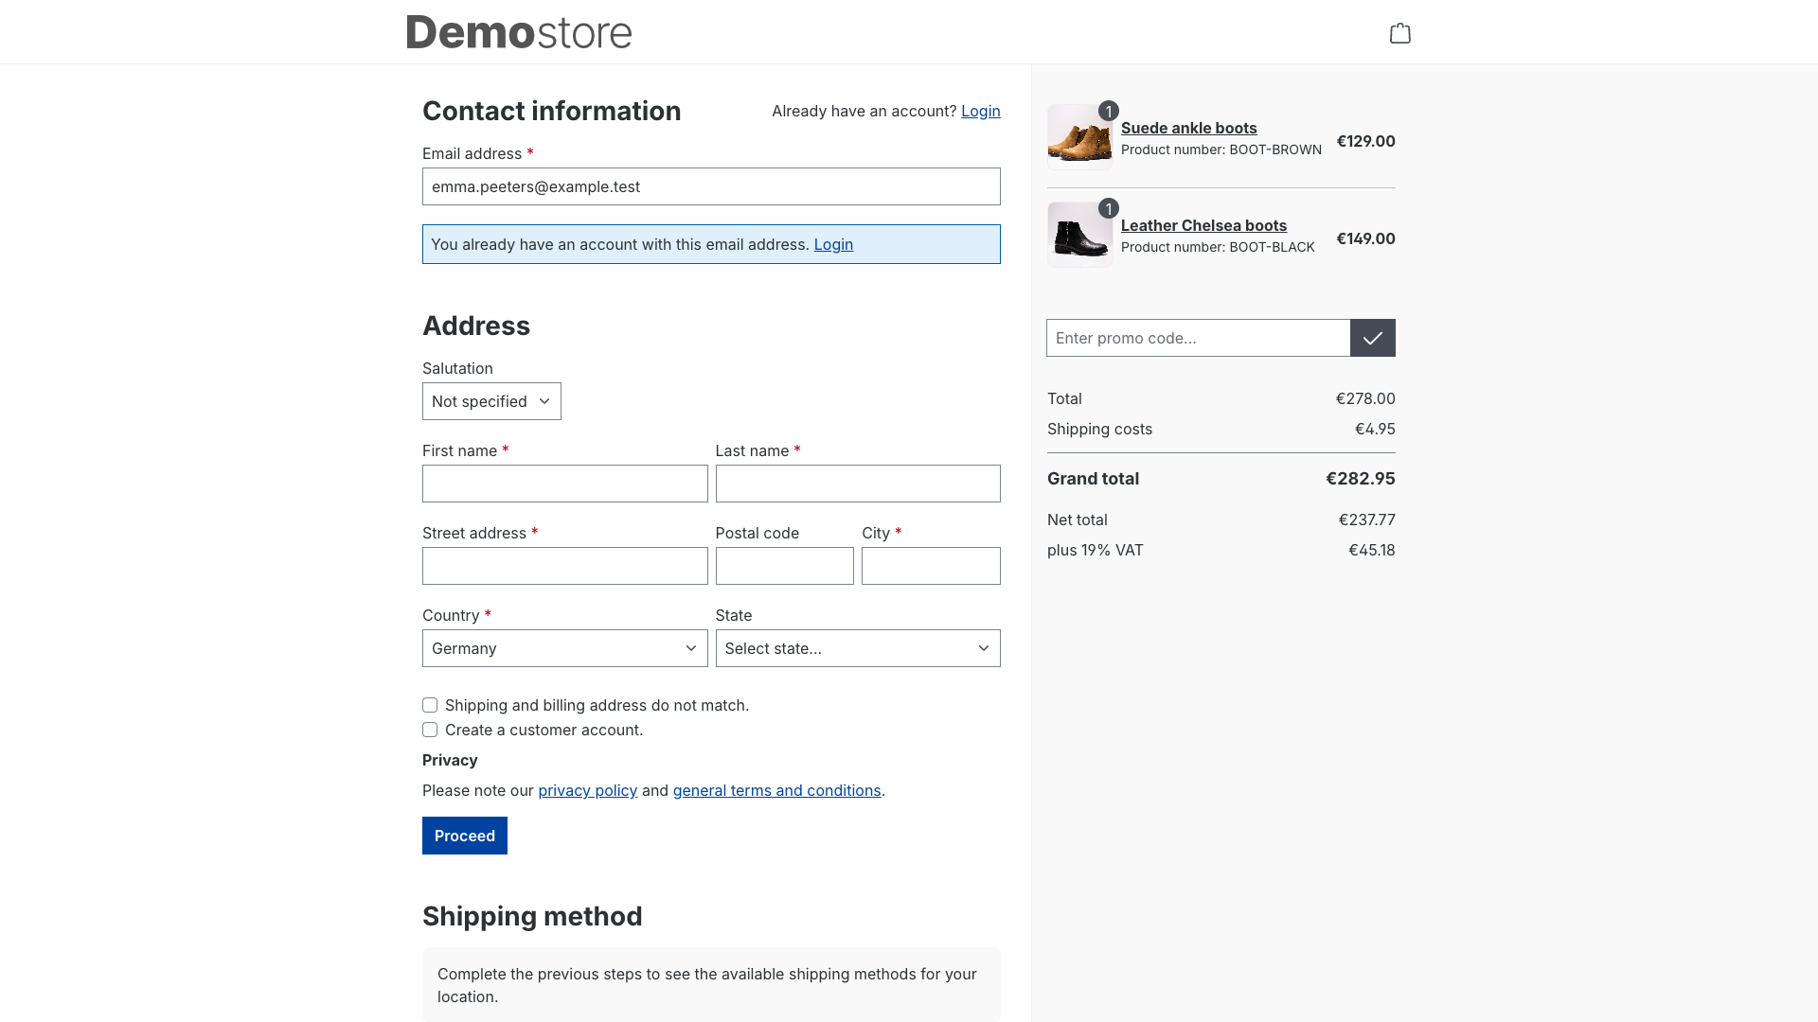Focus the Postal code field
Screen dimensions: 1818x1022
tap(784, 566)
